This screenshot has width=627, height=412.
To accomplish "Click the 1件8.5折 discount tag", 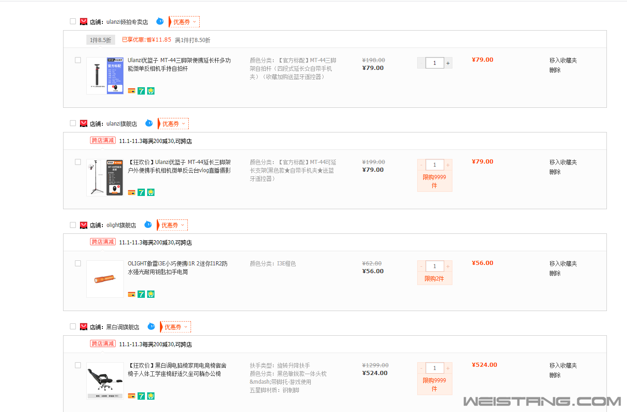I will (101, 40).
